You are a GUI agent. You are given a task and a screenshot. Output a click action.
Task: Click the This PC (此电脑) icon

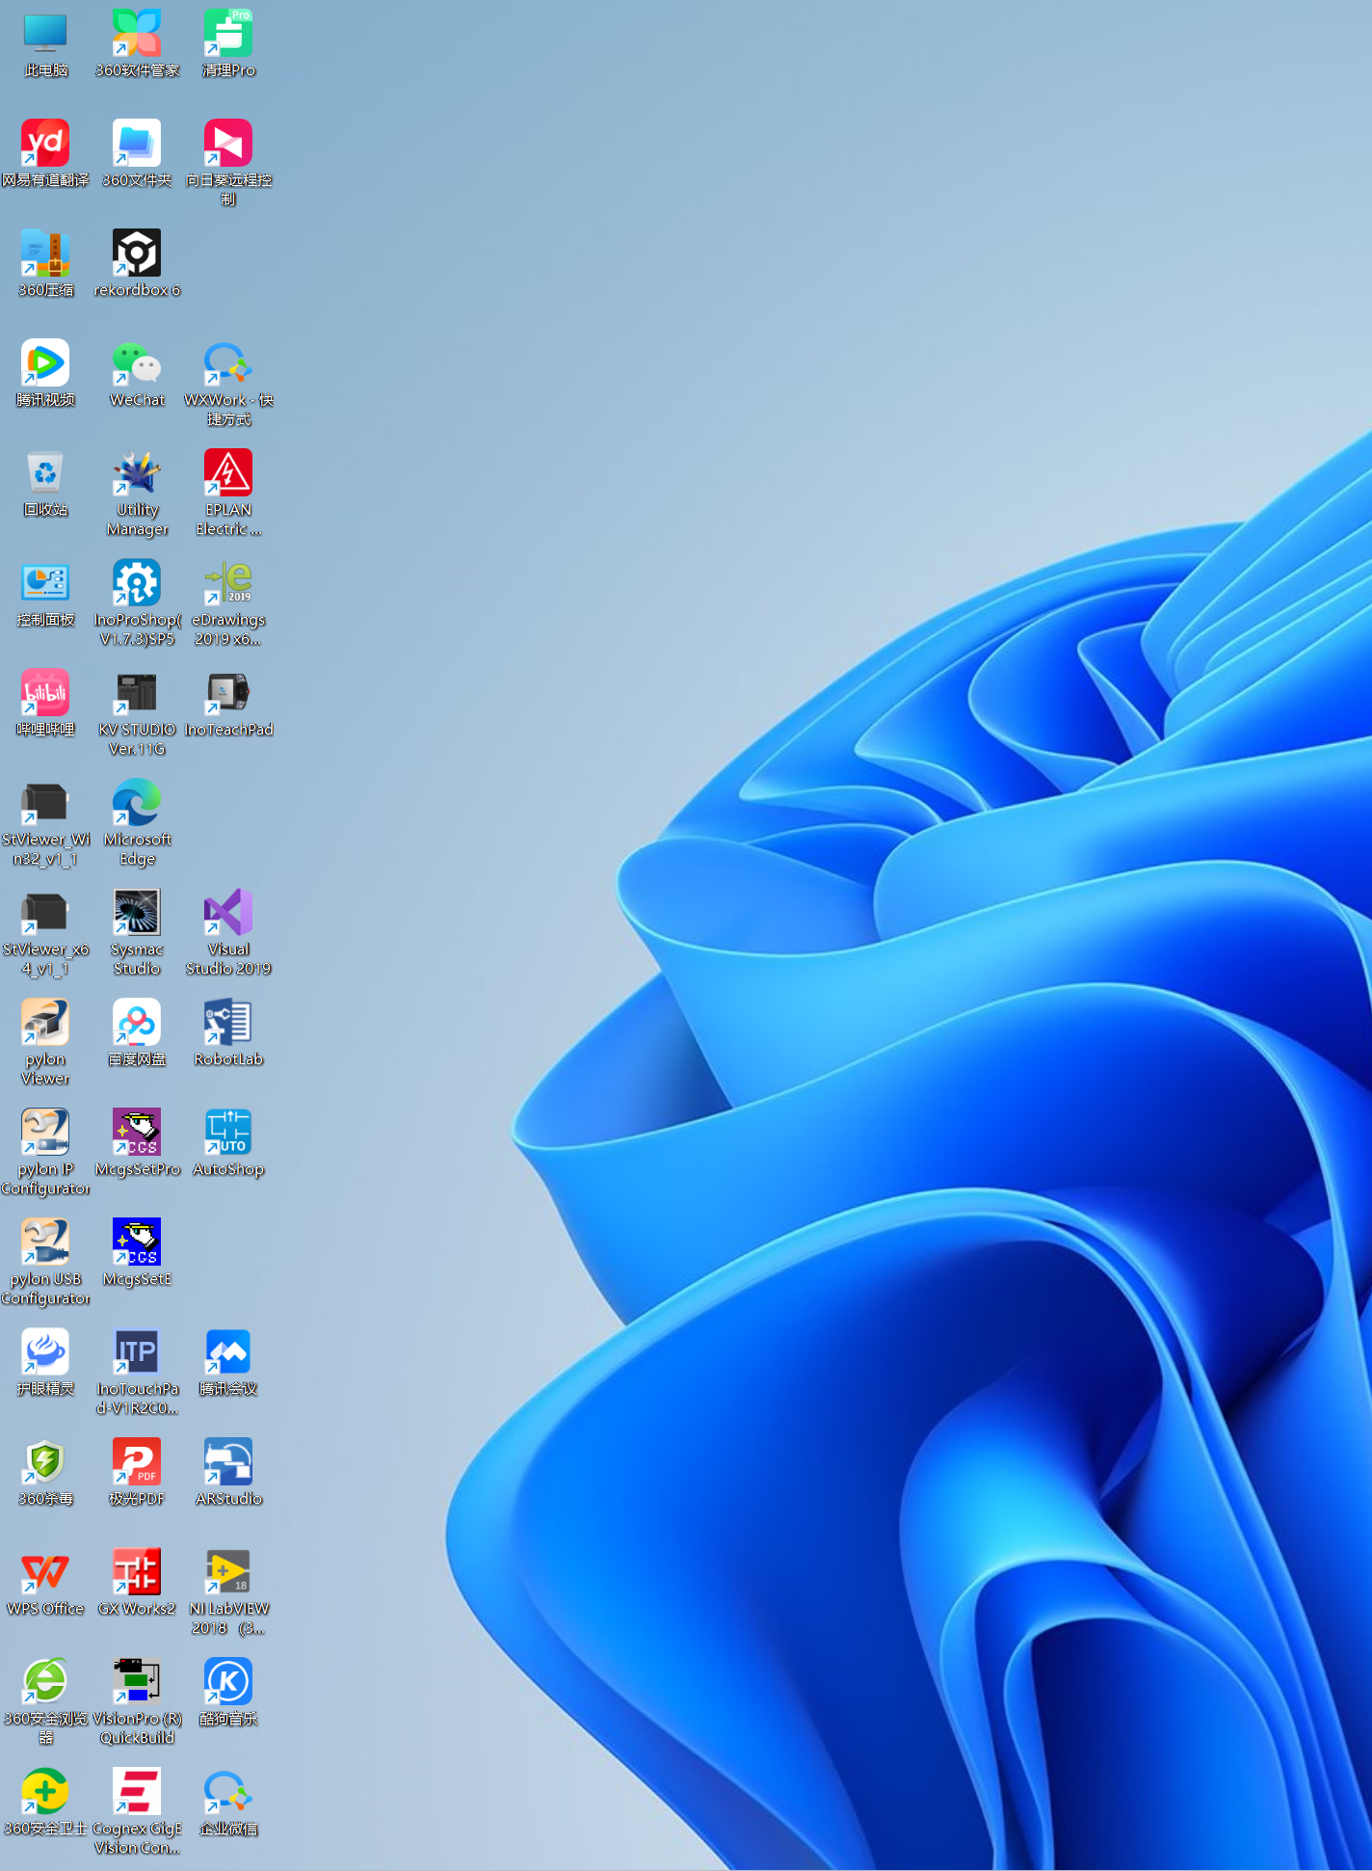point(45,35)
